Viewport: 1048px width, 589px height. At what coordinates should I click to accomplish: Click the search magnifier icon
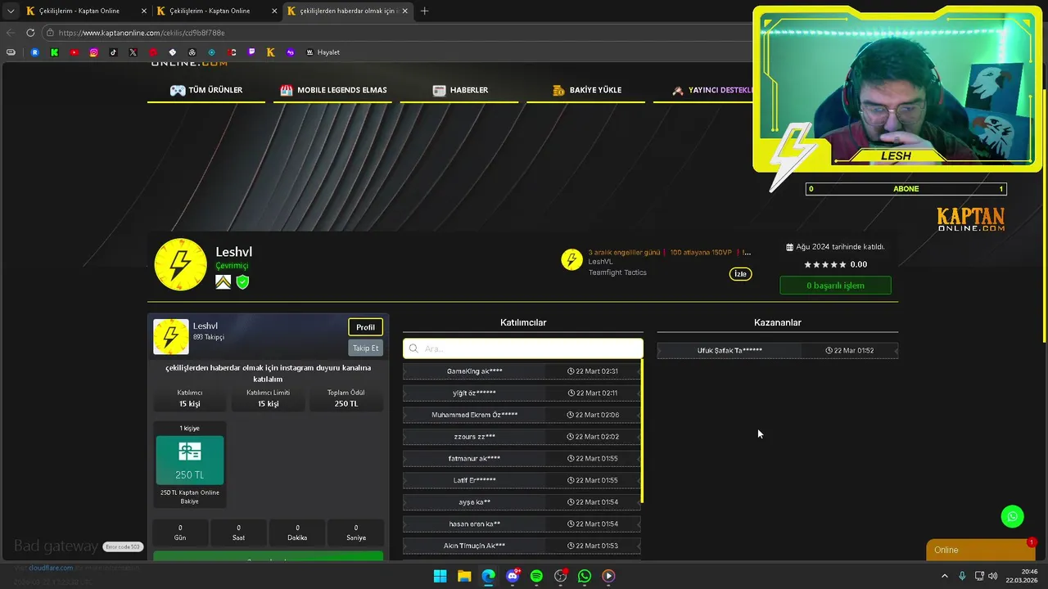coord(413,348)
